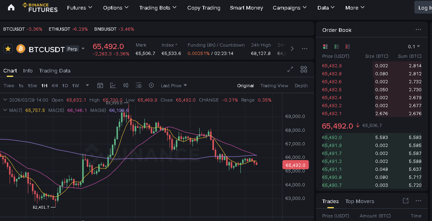Click bid price 65,490.7 in order book
Image resolution: width=432 pixels, height=221 pixels.
point(332,185)
